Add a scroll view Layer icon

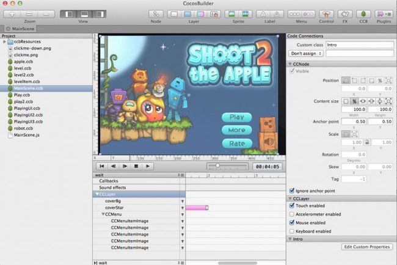[x=214, y=14]
